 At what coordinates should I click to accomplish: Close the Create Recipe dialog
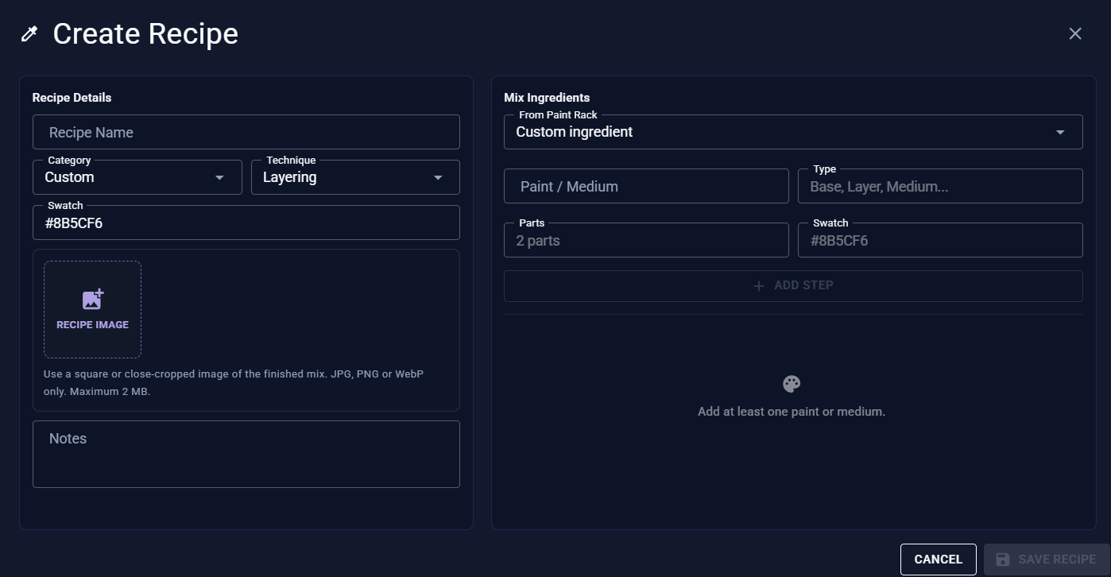coord(1075,33)
